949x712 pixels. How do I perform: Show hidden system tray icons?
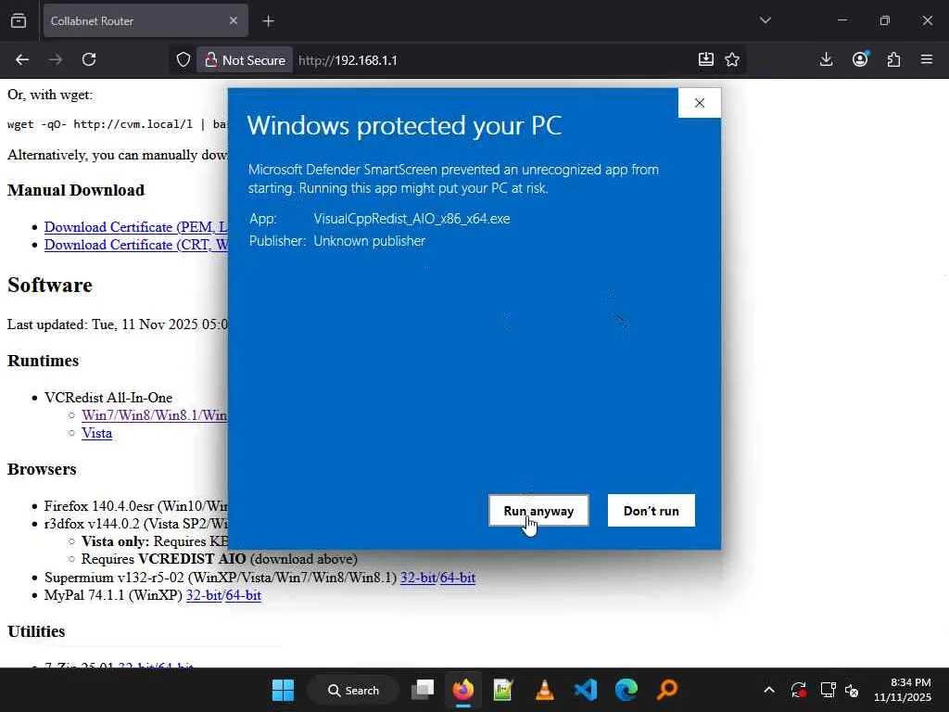click(769, 690)
